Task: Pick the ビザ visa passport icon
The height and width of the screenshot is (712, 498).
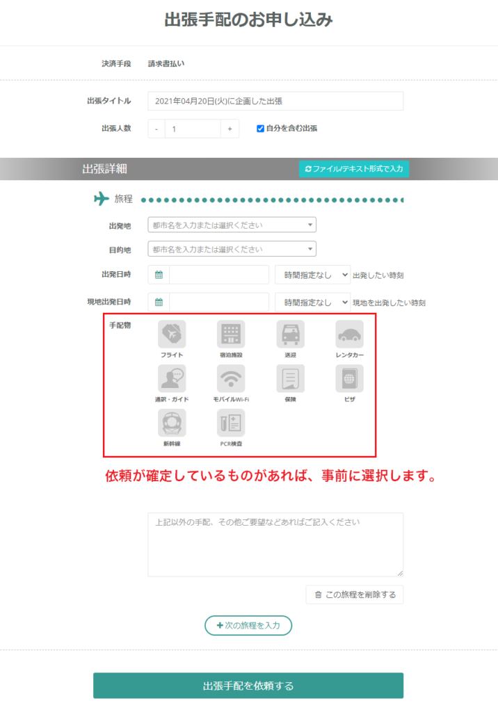Action: [349, 378]
